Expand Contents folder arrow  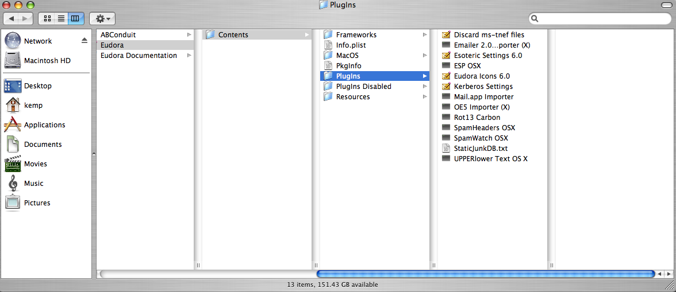[x=307, y=34]
